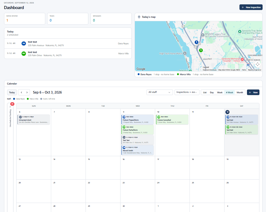Click the date 24 calendar cell
This screenshot has width=266, height=212.
point(172,191)
